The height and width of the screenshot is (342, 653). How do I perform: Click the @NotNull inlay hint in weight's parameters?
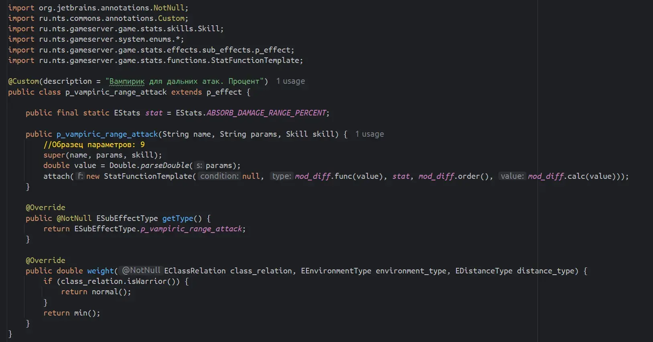pyautogui.click(x=141, y=271)
